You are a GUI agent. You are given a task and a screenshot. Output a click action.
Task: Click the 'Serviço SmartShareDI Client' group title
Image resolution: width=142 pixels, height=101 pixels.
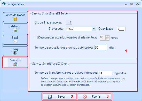(50, 64)
